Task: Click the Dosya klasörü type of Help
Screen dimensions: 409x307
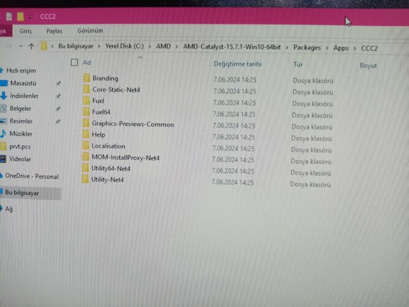Action: pyautogui.click(x=311, y=138)
